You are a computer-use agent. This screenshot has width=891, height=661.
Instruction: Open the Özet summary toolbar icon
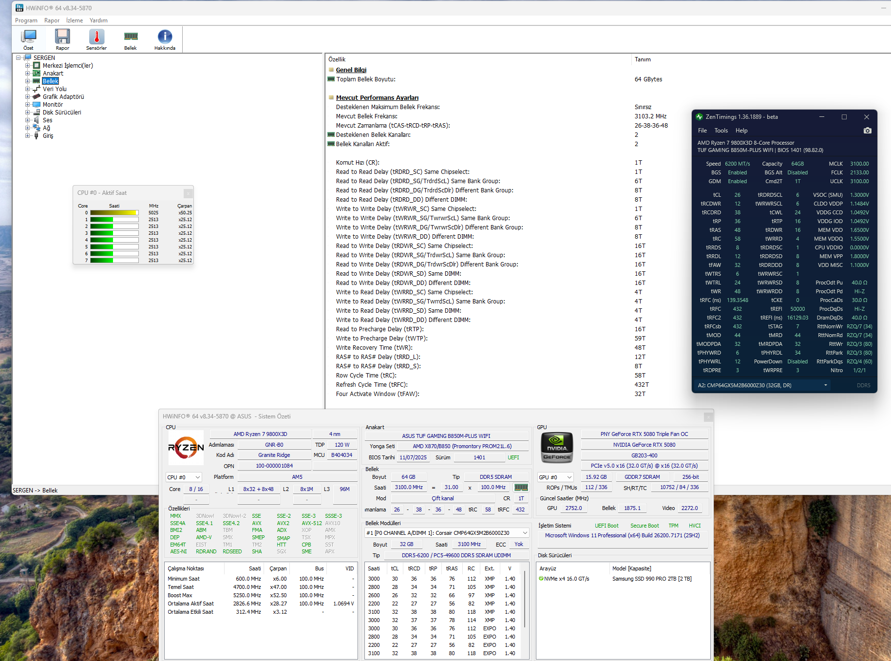(29, 39)
